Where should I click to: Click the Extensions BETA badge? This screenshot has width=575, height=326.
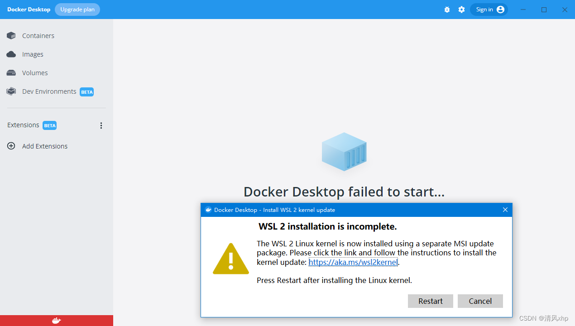point(49,125)
